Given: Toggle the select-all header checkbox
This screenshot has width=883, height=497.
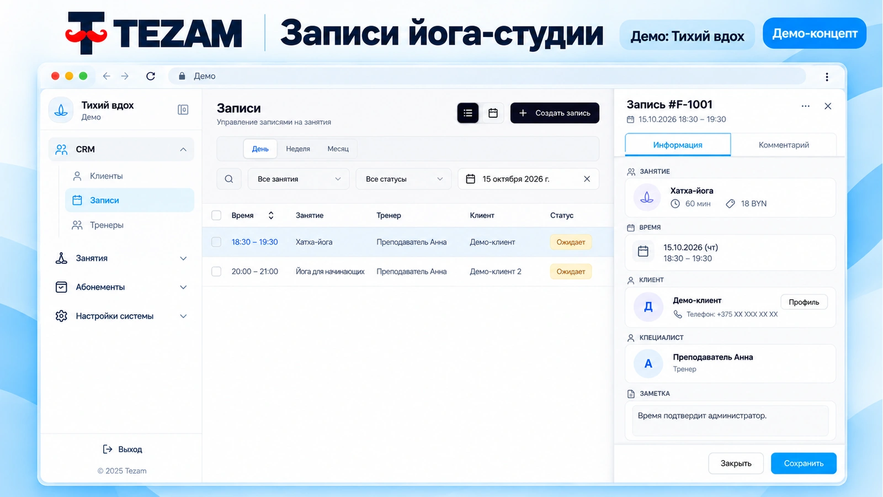Looking at the screenshot, I should [216, 215].
